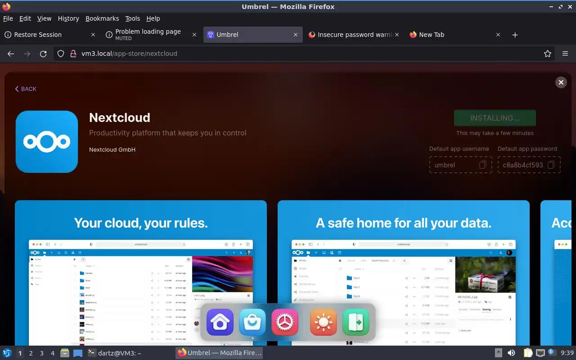Open 'Your cloud, your rules.' screenshot
This screenshot has height=360, width=576.
(141, 273)
